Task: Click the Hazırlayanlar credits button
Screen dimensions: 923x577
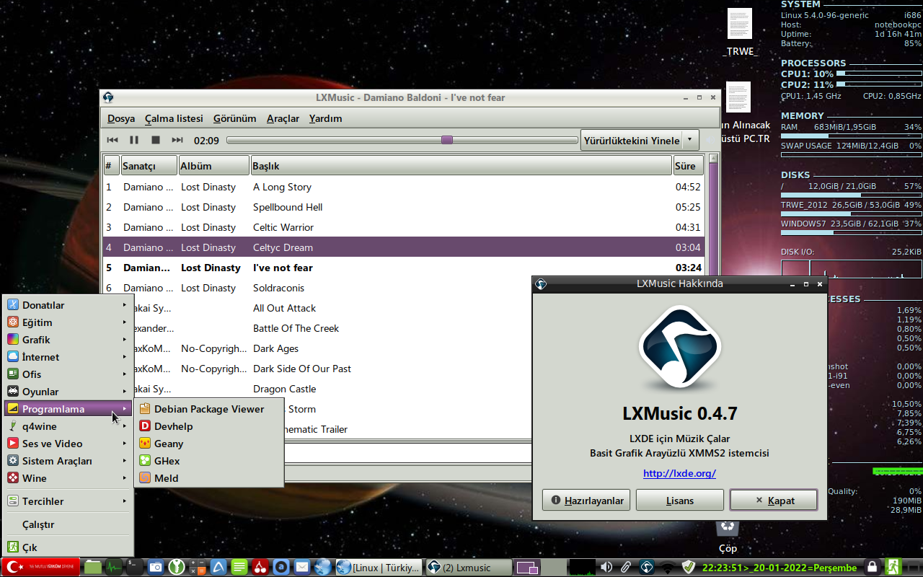Action: tap(586, 500)
